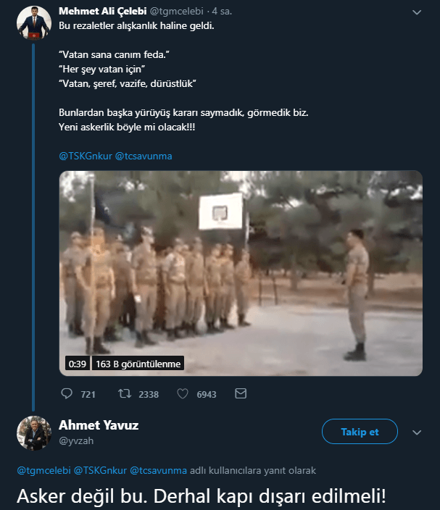Open the @TSKGnkur mention in the tweet body

86,156
